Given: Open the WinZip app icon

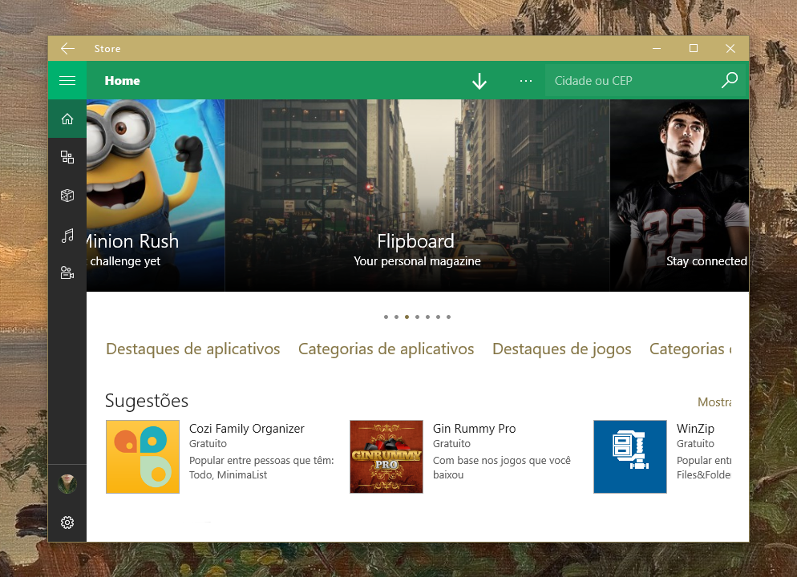Looking at the screenshot, I should pyautogui.click(x=629, y=457).
